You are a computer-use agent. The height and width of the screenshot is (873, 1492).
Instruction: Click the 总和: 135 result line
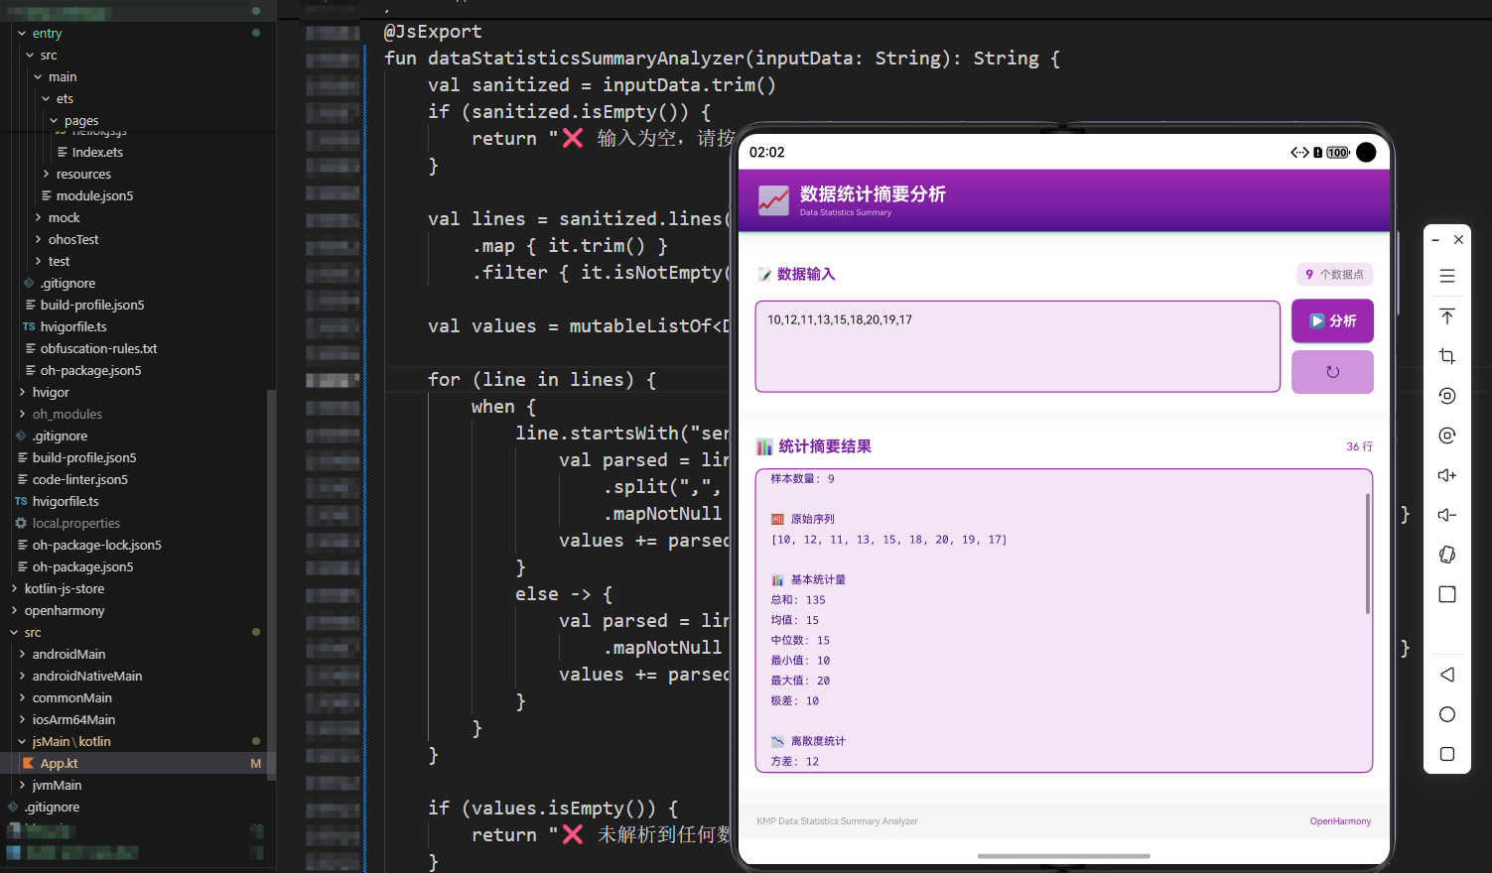[x=798, y=600]
